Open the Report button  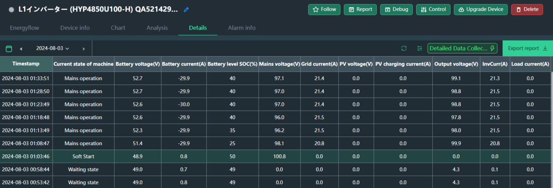(x=360, y=9)
